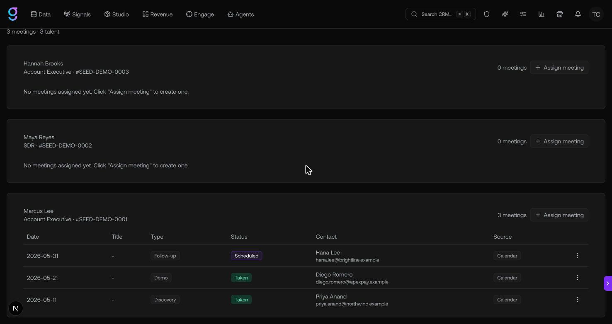
Task: Click date 2026-05-11
Action: [41, 300]
